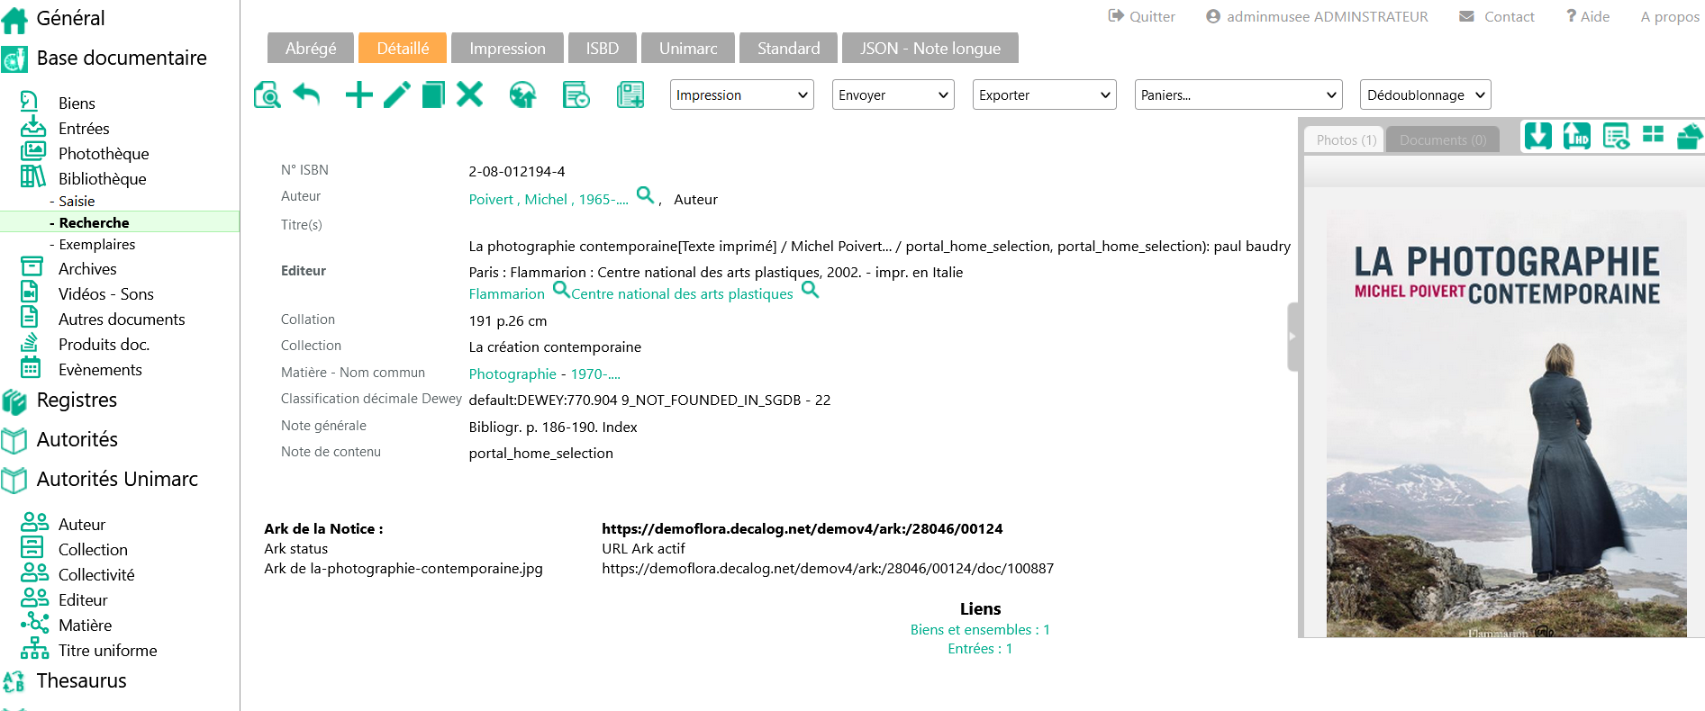Switch to the Abrégé view tab

pos(311,48)
